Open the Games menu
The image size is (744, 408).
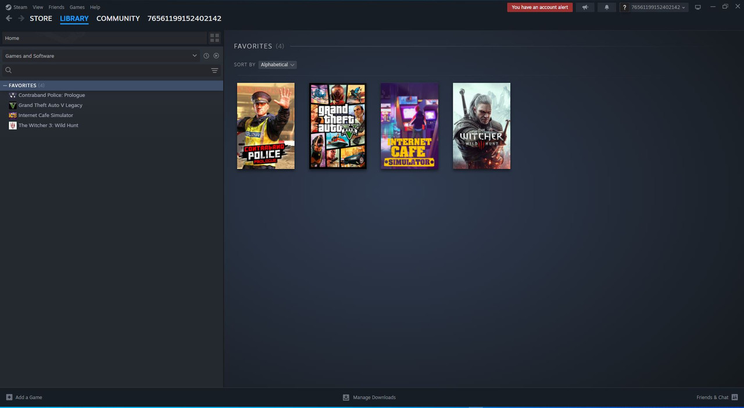point(77,7)
